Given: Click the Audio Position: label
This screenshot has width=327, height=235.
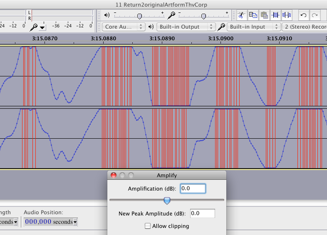Looking at the screenshot, I should (43, 212).
